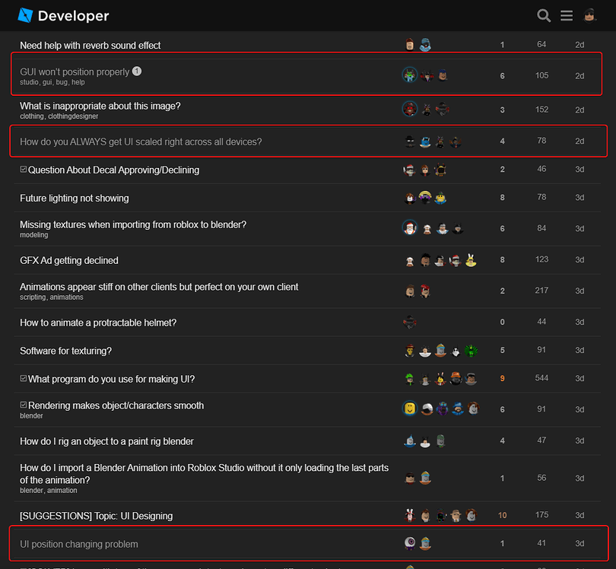Screen dimensions: 616x569
Task: Open the hamburger menu in the top bar
Action: pyautogui.click(x=566, y=15)
